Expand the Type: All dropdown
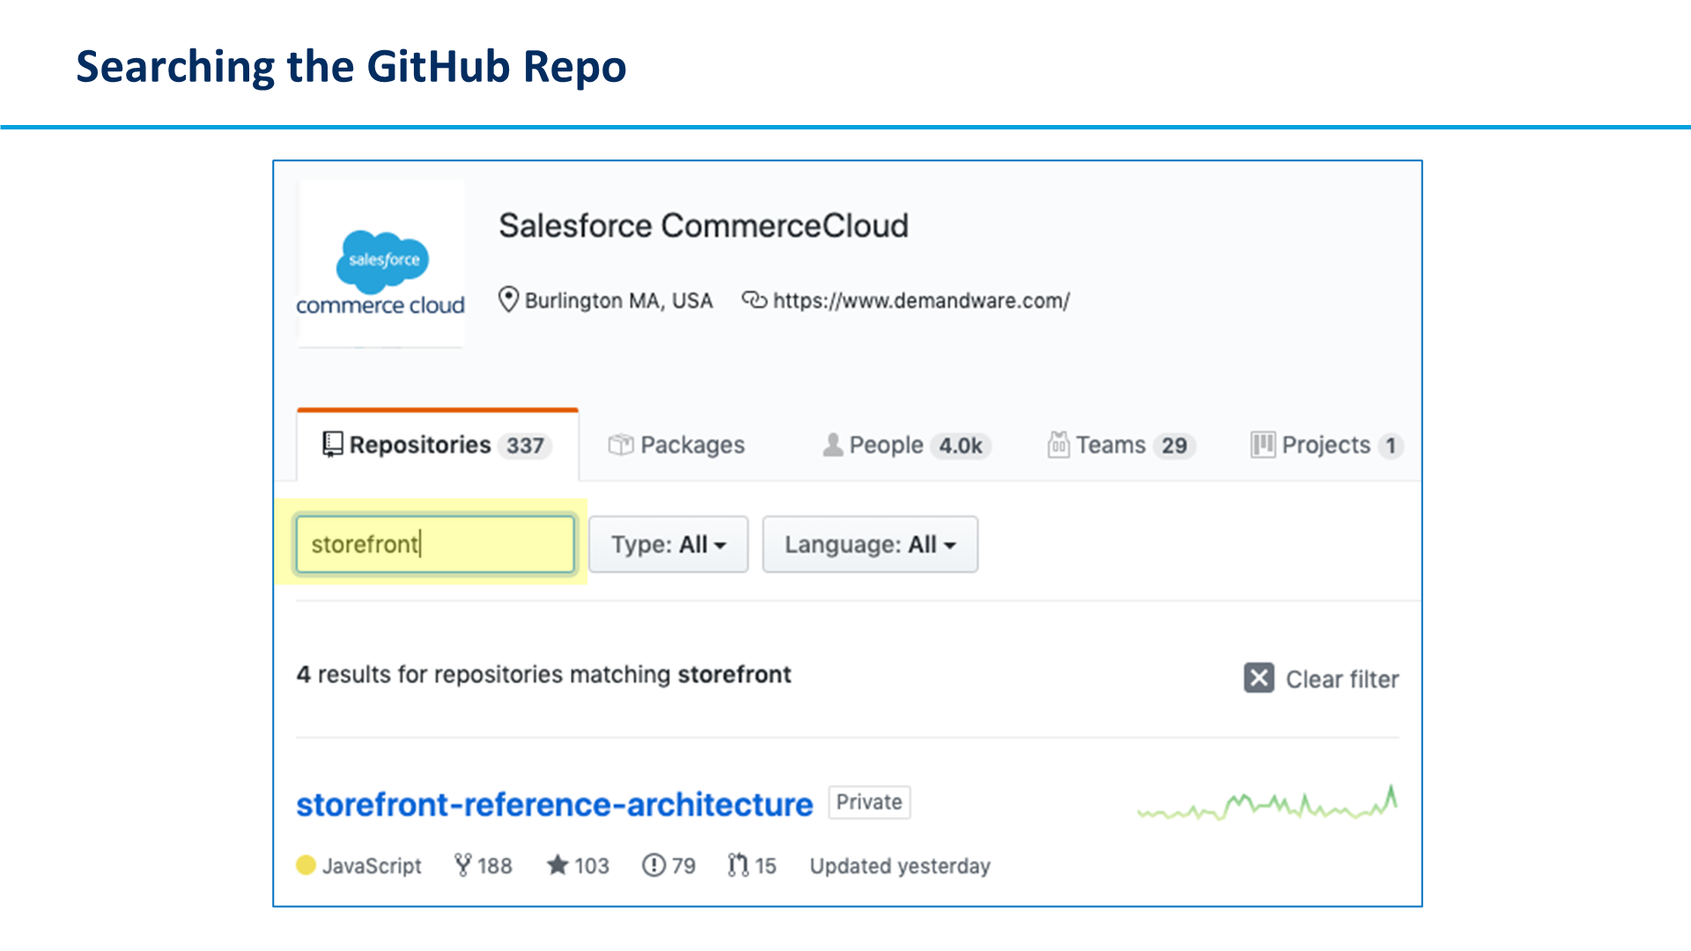Screen dimensions: 1691x951 click(668, 544)
